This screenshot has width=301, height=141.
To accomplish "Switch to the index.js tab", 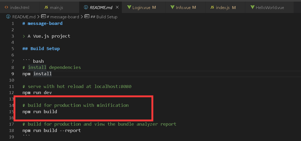I will pyautogui.click(x=225, y=7).
